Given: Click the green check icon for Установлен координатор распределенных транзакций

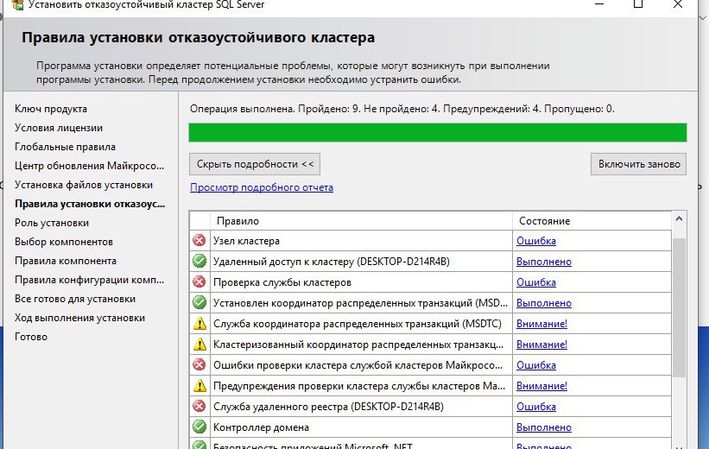Looking at the screenshot, I should point(199,302).
